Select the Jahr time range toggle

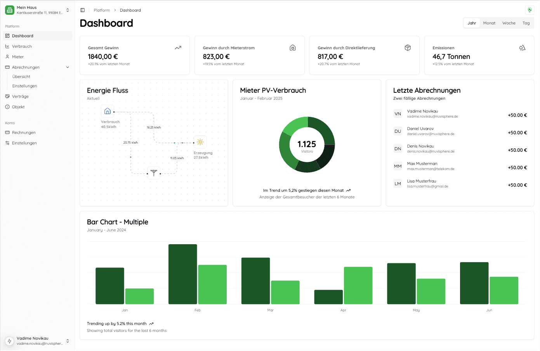(x=471, y=23)
